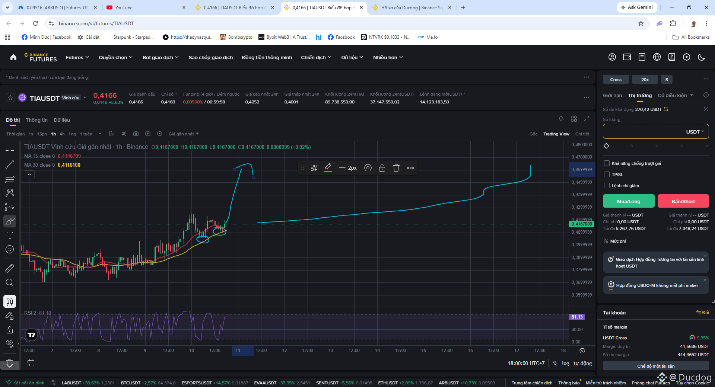Add TIAUSDT to favorites with star

pyautogui.click(x=10, y=98)
